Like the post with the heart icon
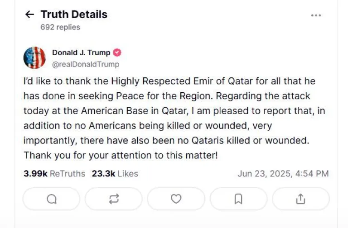348x228 pixels. (x=176, y=199)
